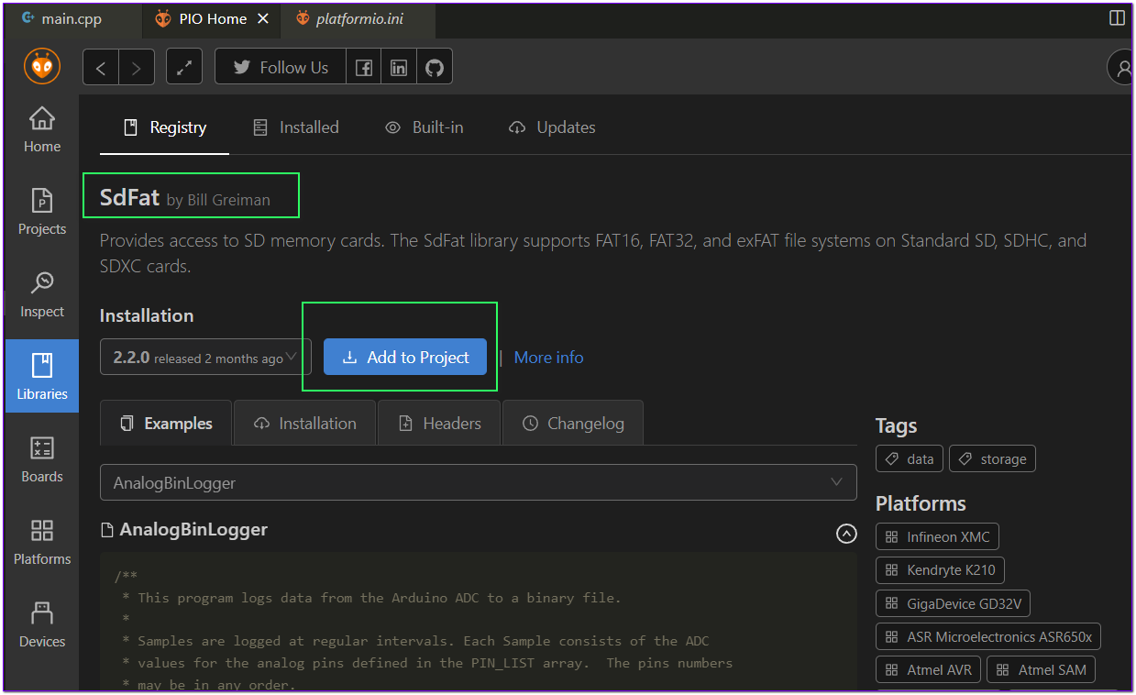Click the data tag

(910, 459)
